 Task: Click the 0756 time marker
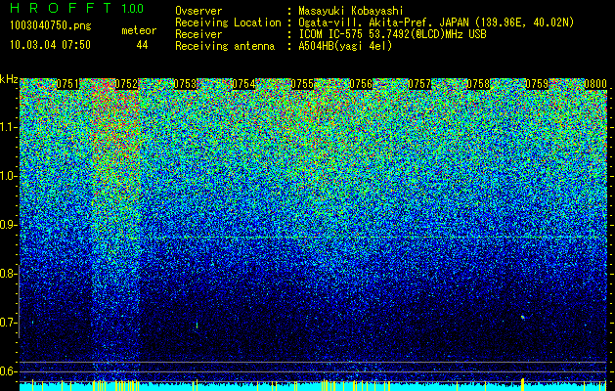tap(361, 84)
